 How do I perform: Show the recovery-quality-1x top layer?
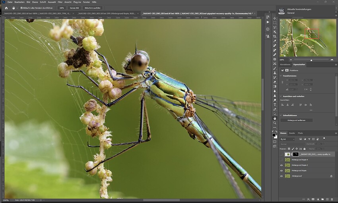pyautogui.click(x=281, y=154)
